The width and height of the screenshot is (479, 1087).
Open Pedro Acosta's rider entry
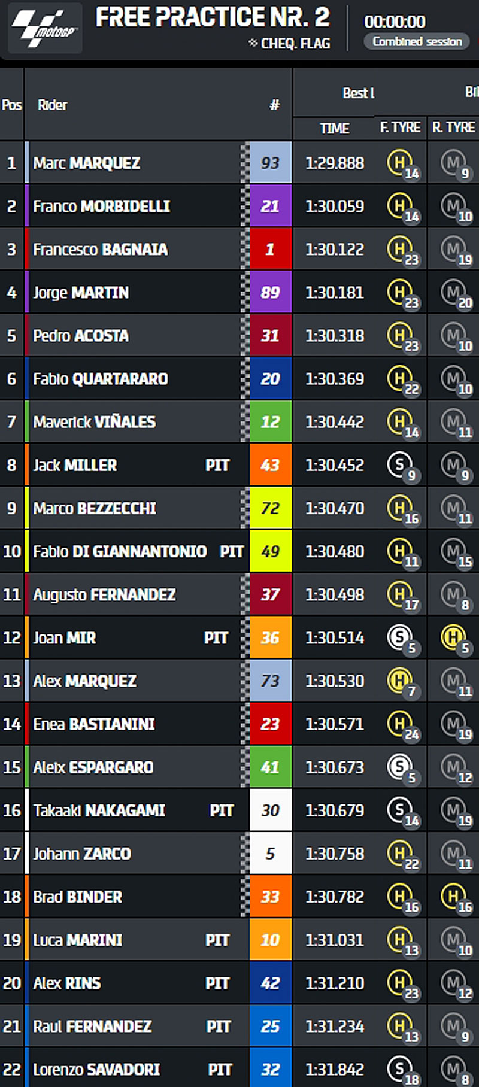tap(81, 336)
